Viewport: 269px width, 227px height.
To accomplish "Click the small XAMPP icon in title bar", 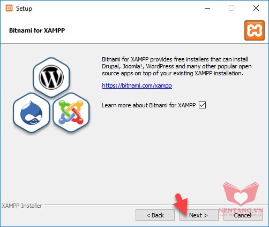I will [9, 8].
